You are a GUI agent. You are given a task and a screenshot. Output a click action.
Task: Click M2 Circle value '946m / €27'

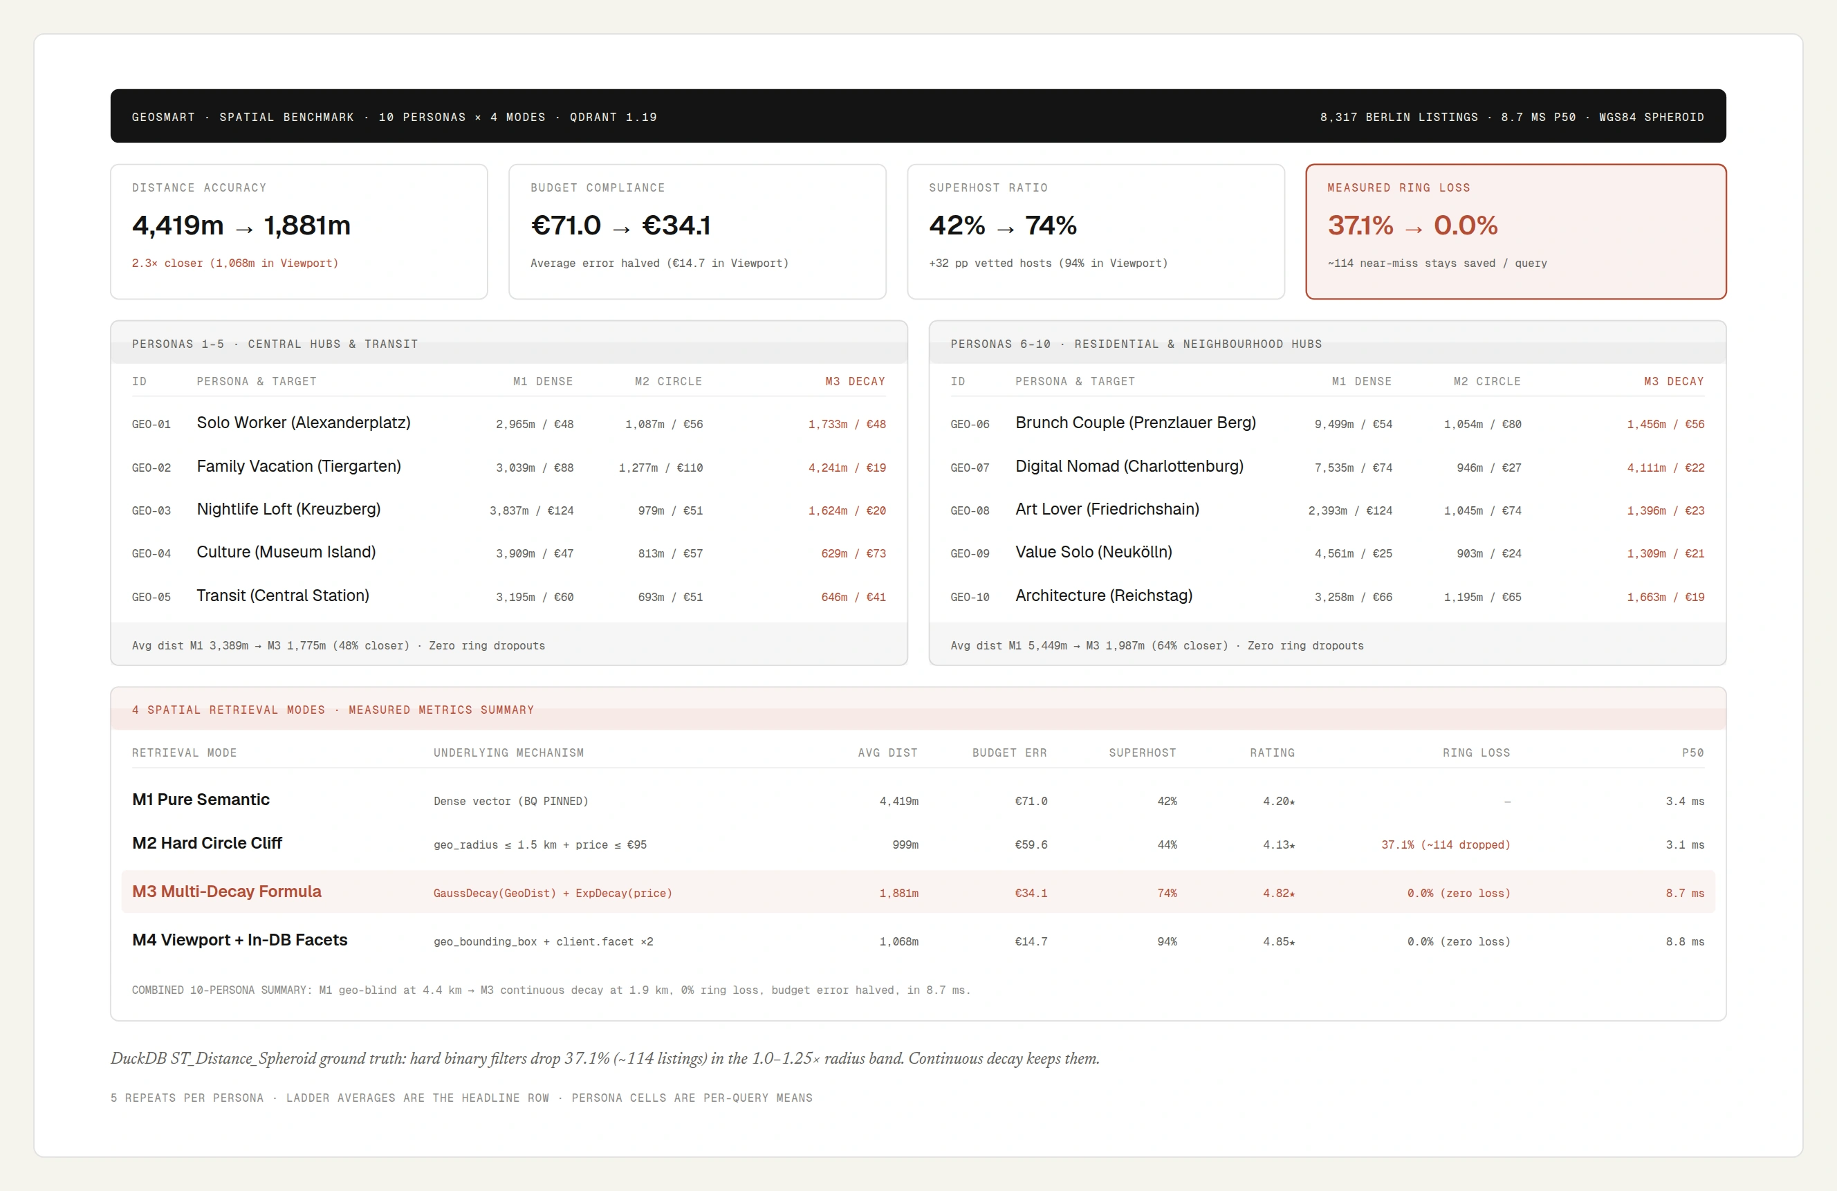coord(1488,468)
